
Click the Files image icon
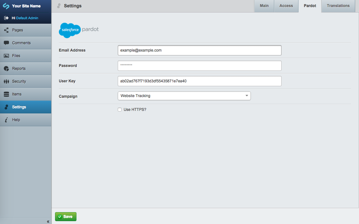[x=6, y=56]
